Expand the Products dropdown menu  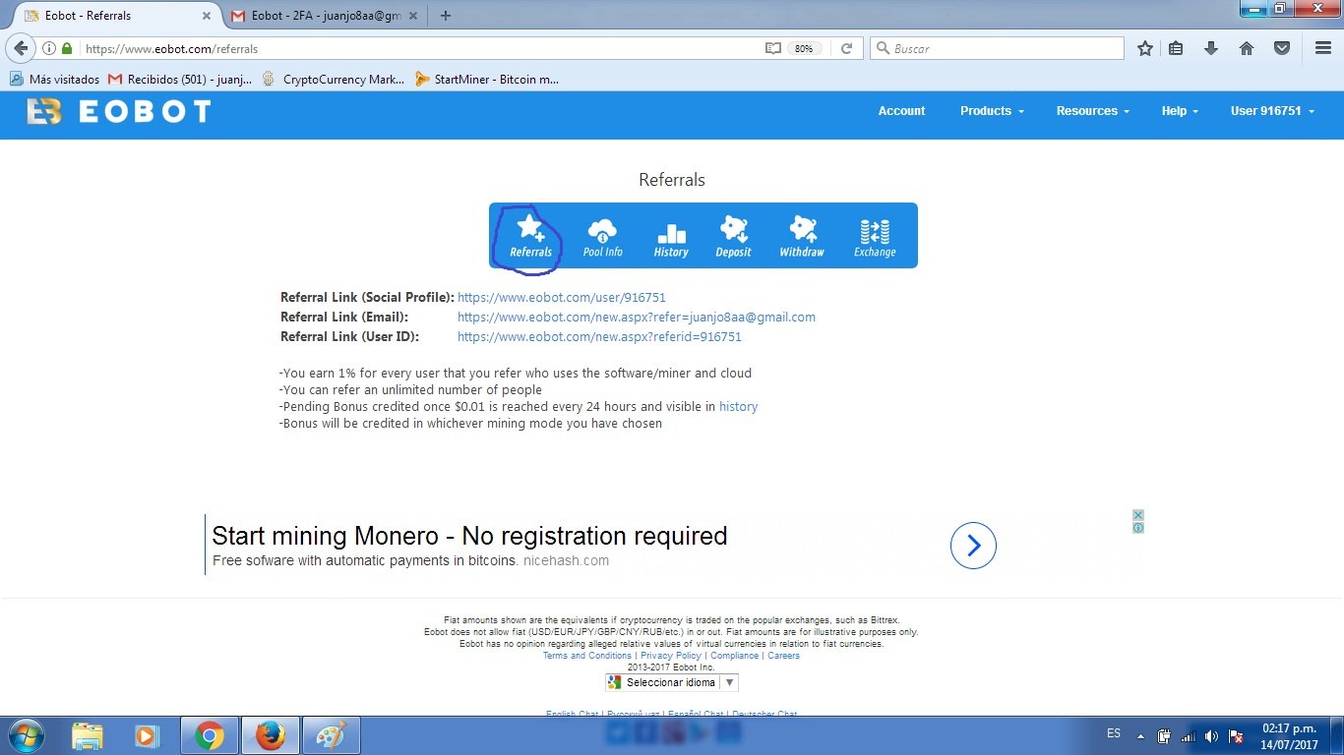[992, 111]
